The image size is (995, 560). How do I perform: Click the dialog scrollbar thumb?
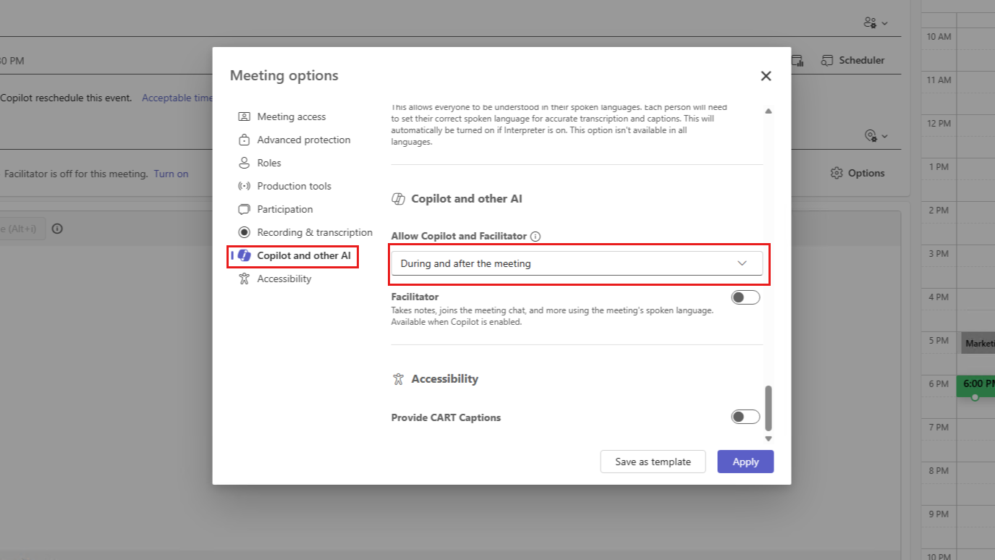click(x=769, y=408)
